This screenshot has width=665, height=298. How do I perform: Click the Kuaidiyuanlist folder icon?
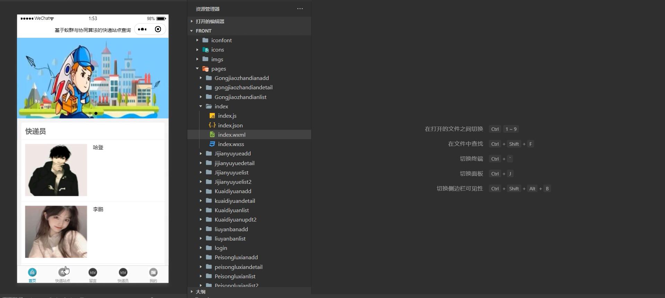click(209, 210)
